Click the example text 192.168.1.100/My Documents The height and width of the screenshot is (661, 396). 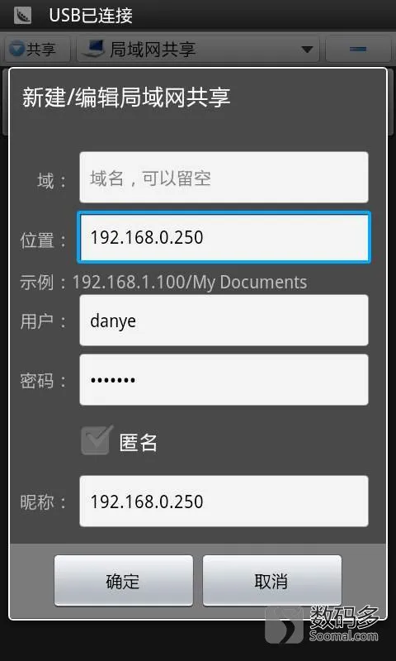click(190, 282)
